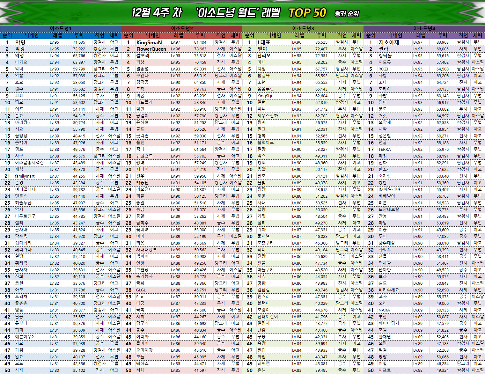485x374 pixels.
Task: Click the TOP 50 title text
Action: [307, 13]
